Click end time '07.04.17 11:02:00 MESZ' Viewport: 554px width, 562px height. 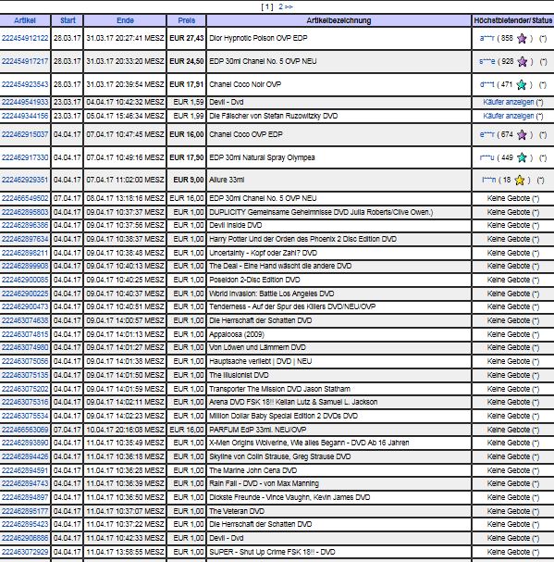point(125,180)
